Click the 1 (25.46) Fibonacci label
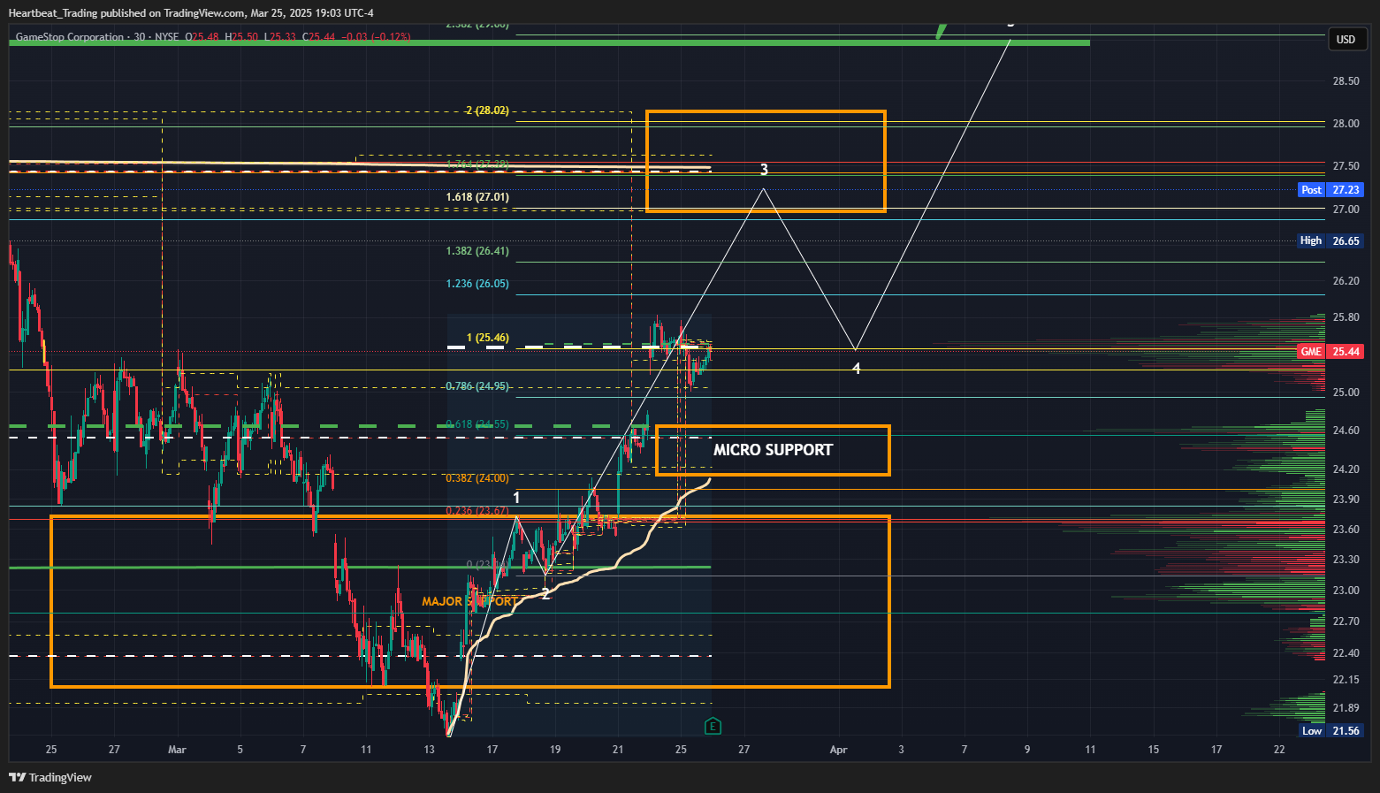 tap(488, 338)
